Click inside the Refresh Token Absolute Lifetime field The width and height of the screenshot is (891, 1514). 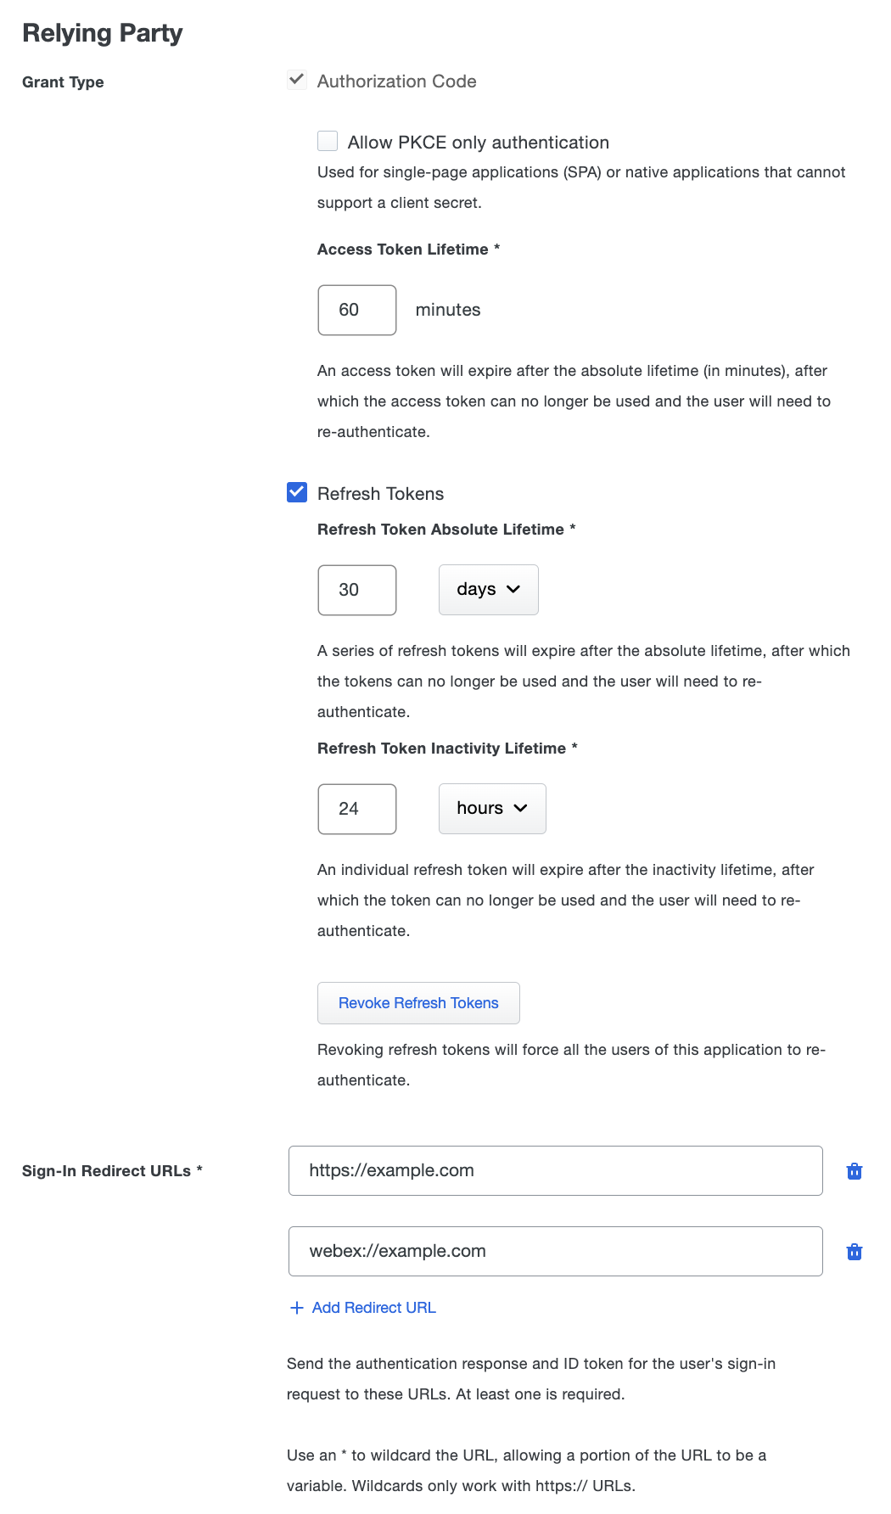pyautogui.click(x=356, y=589)
